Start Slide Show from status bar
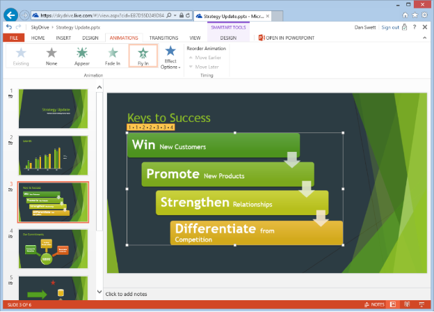The image size is (434, 312). coord(423,304)
